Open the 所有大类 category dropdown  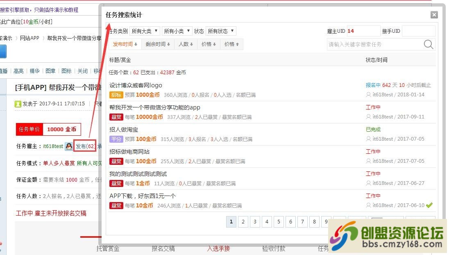point(144,31)
